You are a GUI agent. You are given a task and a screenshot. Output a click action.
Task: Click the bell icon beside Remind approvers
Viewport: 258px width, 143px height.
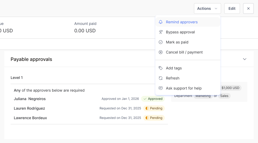pos(160,22)
